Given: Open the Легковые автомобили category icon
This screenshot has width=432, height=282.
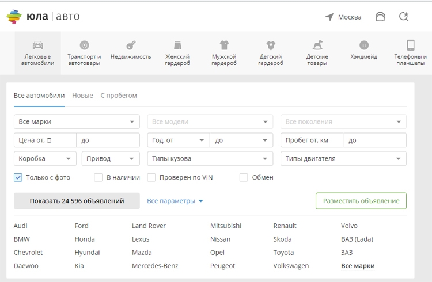Looking at the screenshot, I should (x=38, y=45).
